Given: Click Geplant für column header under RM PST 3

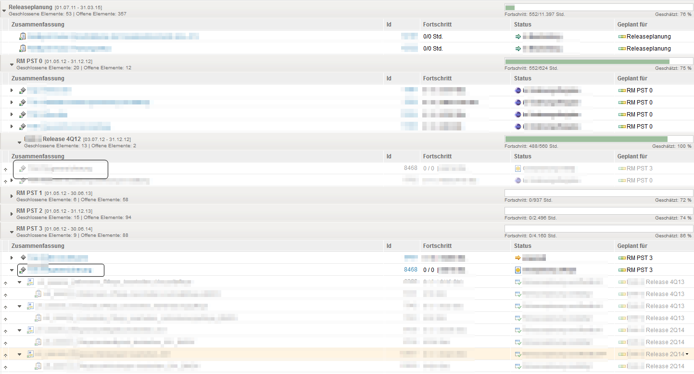Looking at the screenshot, I should [x=632, y=246].
